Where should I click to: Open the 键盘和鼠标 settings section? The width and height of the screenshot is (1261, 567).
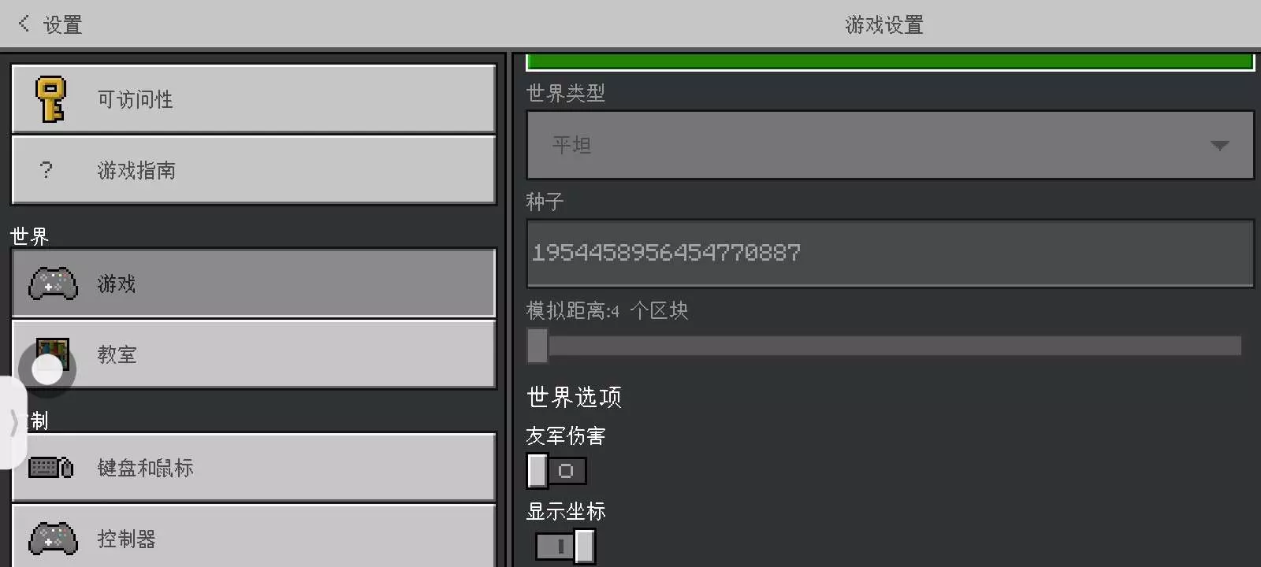[254, 468]
